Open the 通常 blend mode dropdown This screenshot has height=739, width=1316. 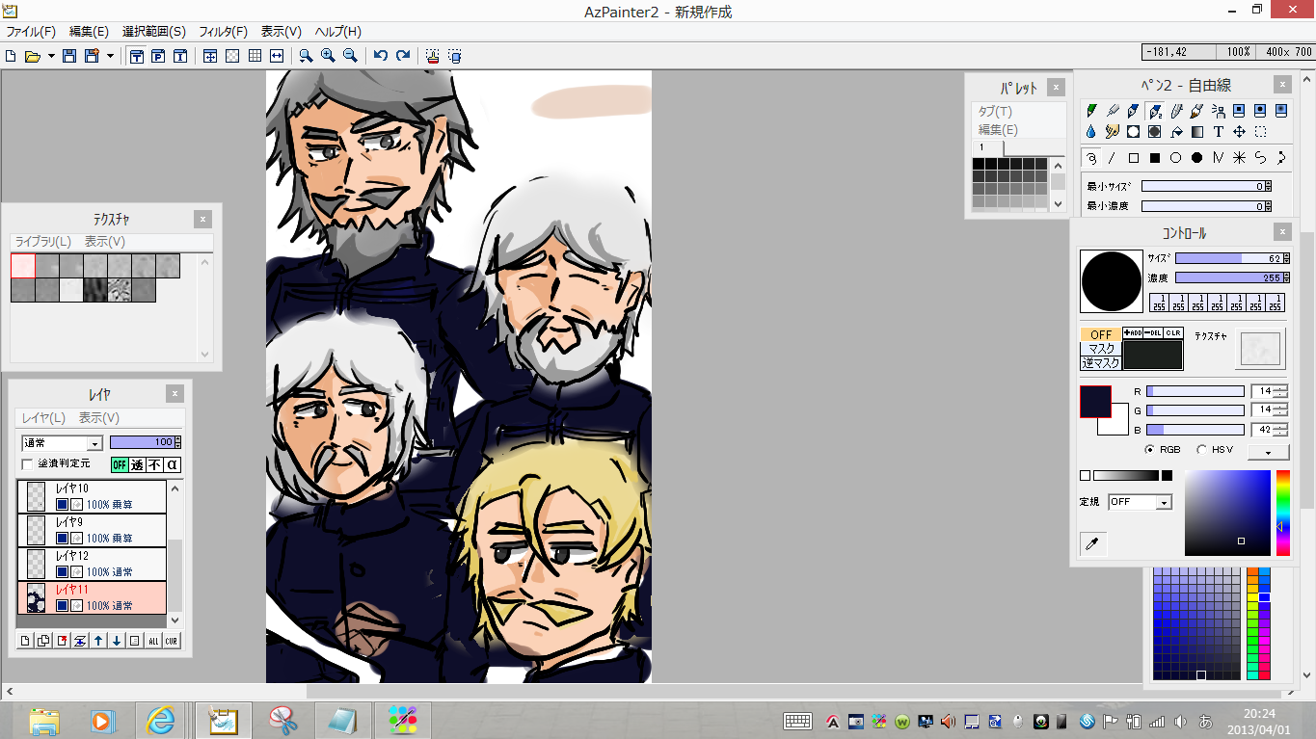62,443
